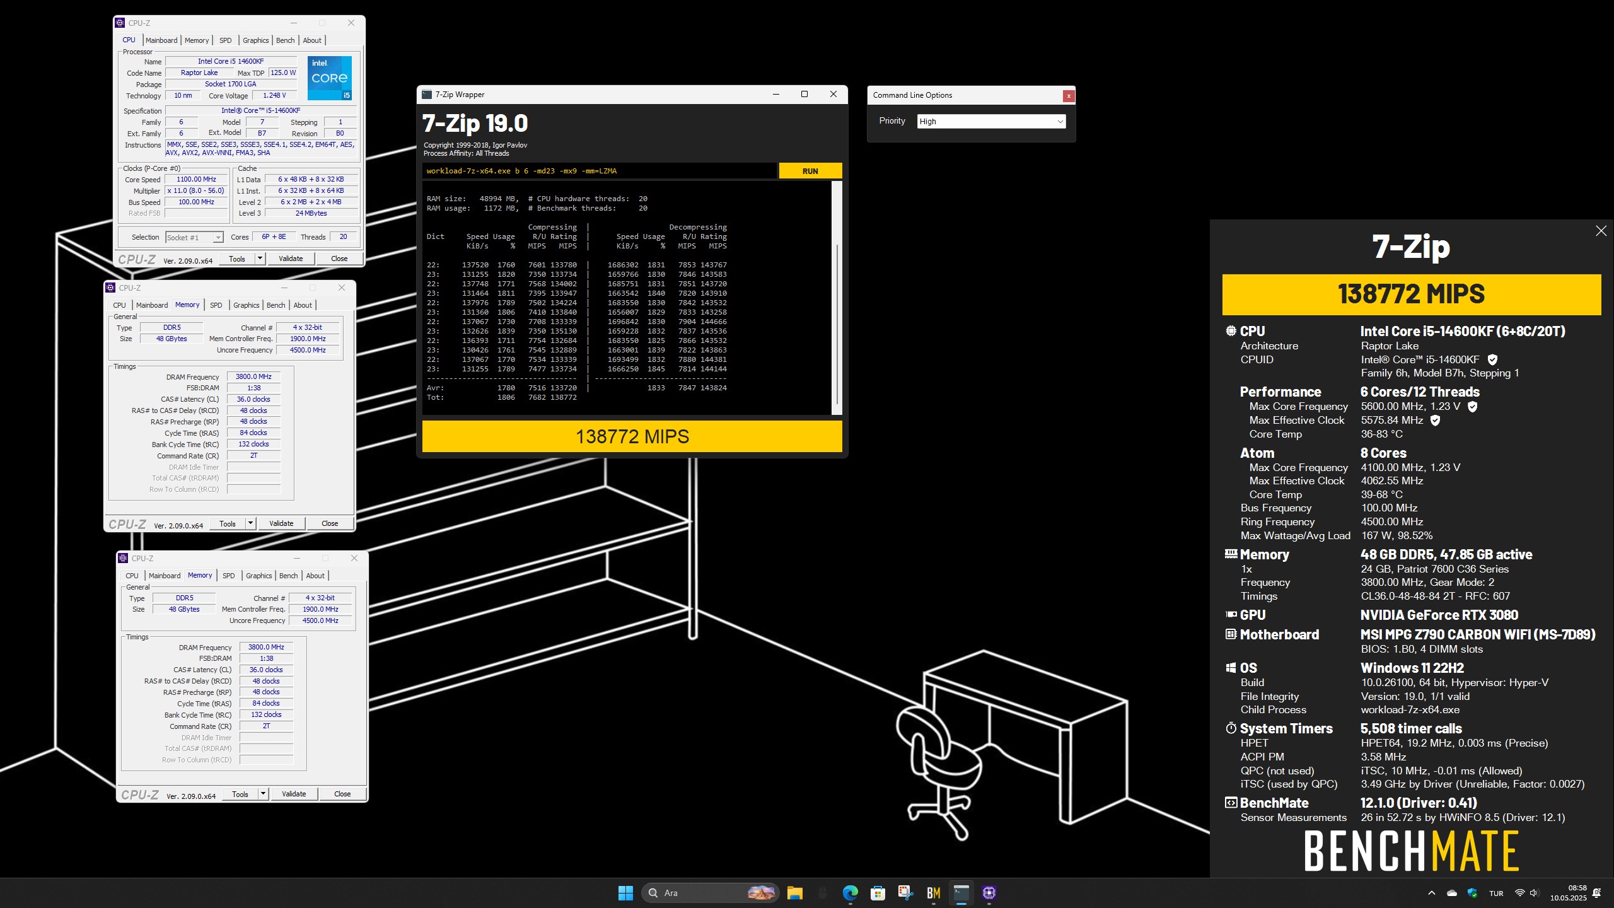Screen dimensions: 1614x908
Task: Open the volume speaker tray icon
Action: [x=1534, y=893]
